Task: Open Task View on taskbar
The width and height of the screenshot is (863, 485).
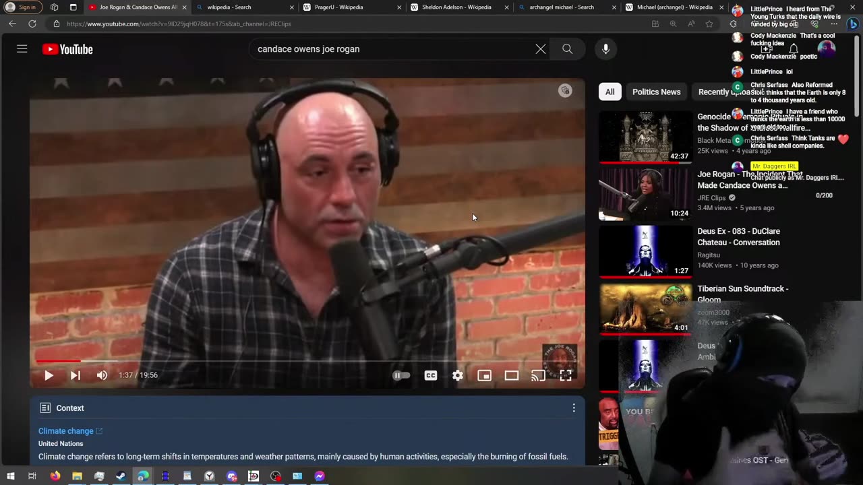Action: [32, 476]
